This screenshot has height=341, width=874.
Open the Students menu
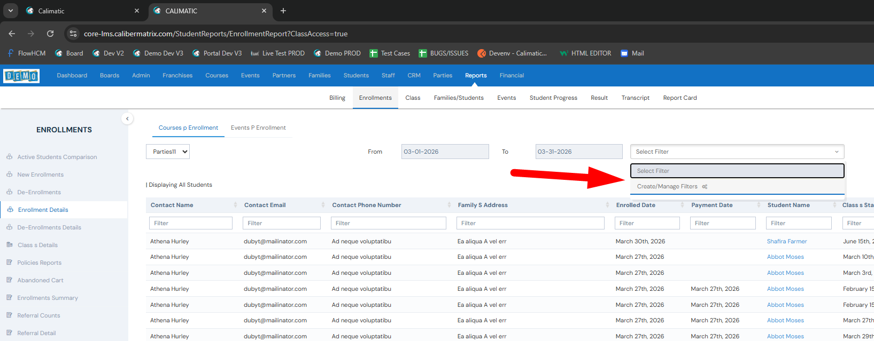[x=356, y=75]
